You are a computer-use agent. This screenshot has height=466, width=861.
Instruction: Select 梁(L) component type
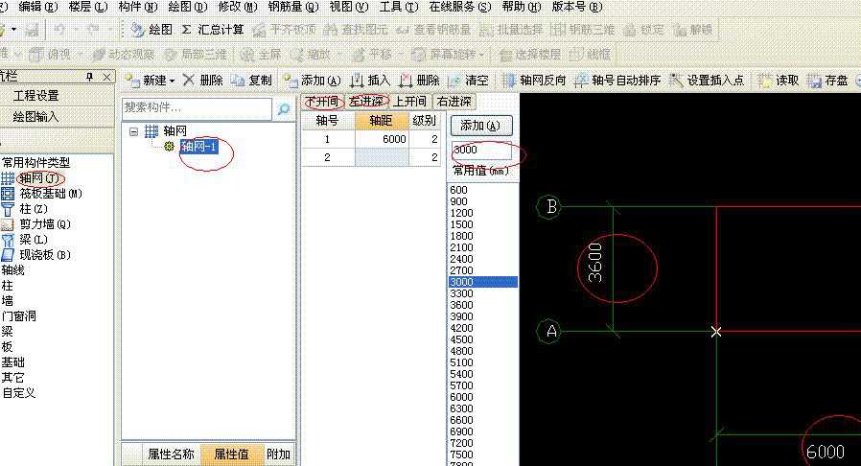(x=26, y=240)
